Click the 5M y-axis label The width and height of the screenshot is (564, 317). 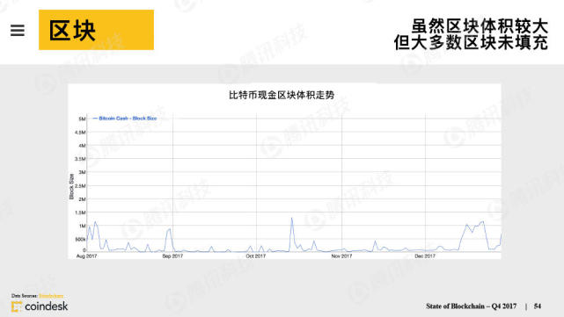[82, 119]
